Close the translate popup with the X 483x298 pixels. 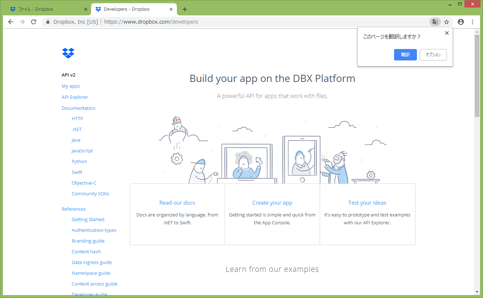[447, 33]
